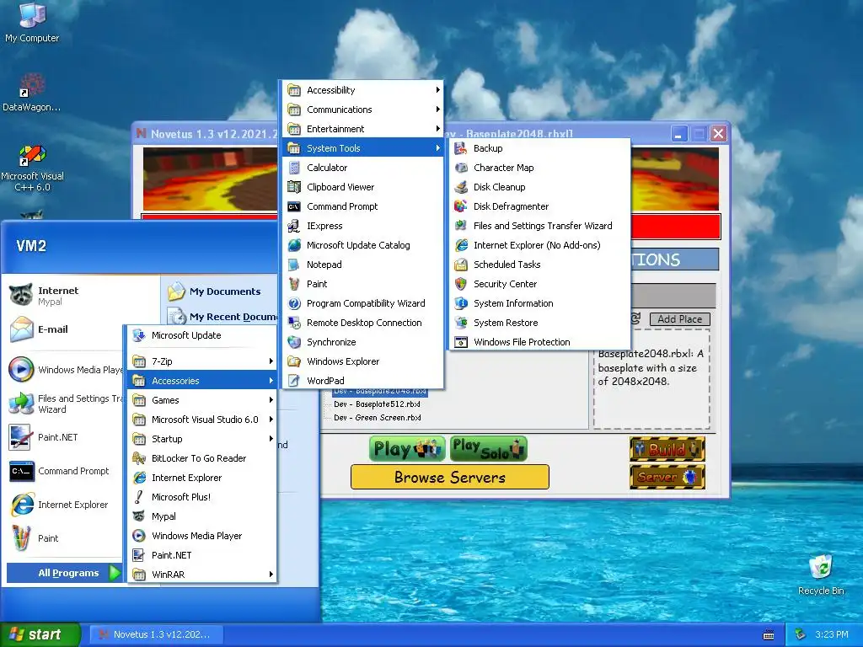Expand the Games program folder
The height and width of the screenshot is (647, 863).
(x=202, y=400)
